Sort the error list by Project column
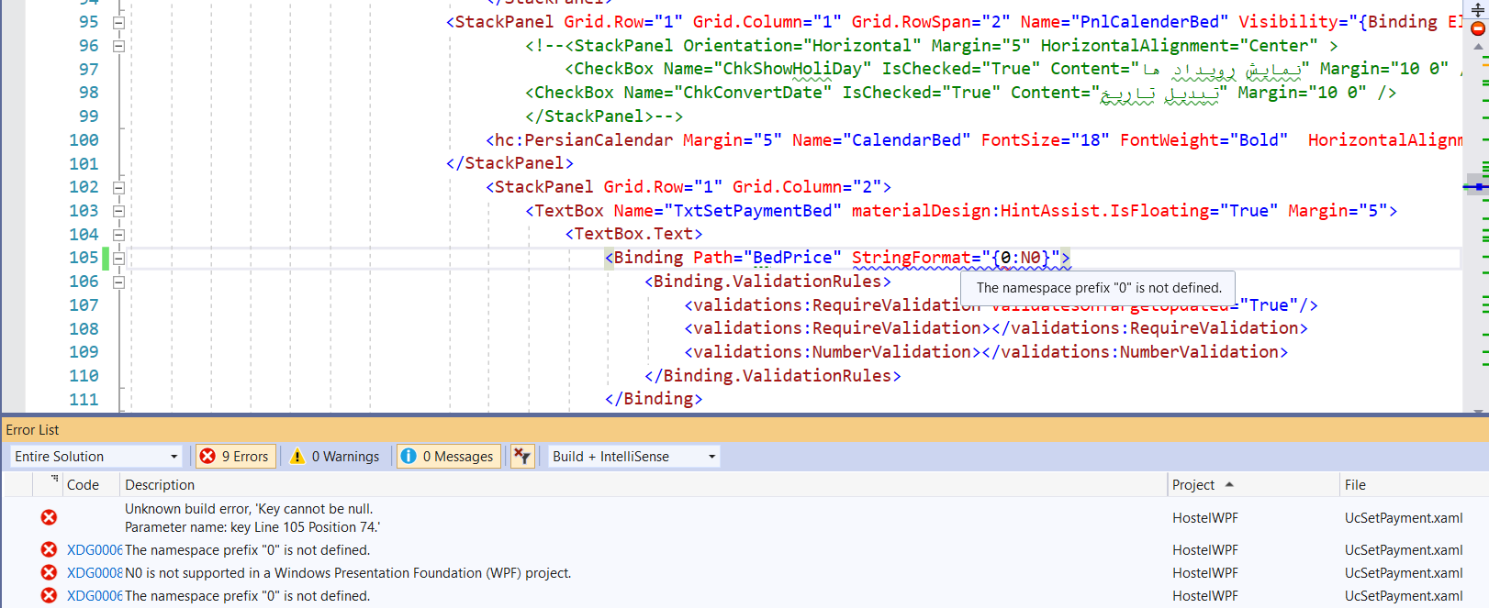This screenshot has height=608, width=1489. 1193,484
